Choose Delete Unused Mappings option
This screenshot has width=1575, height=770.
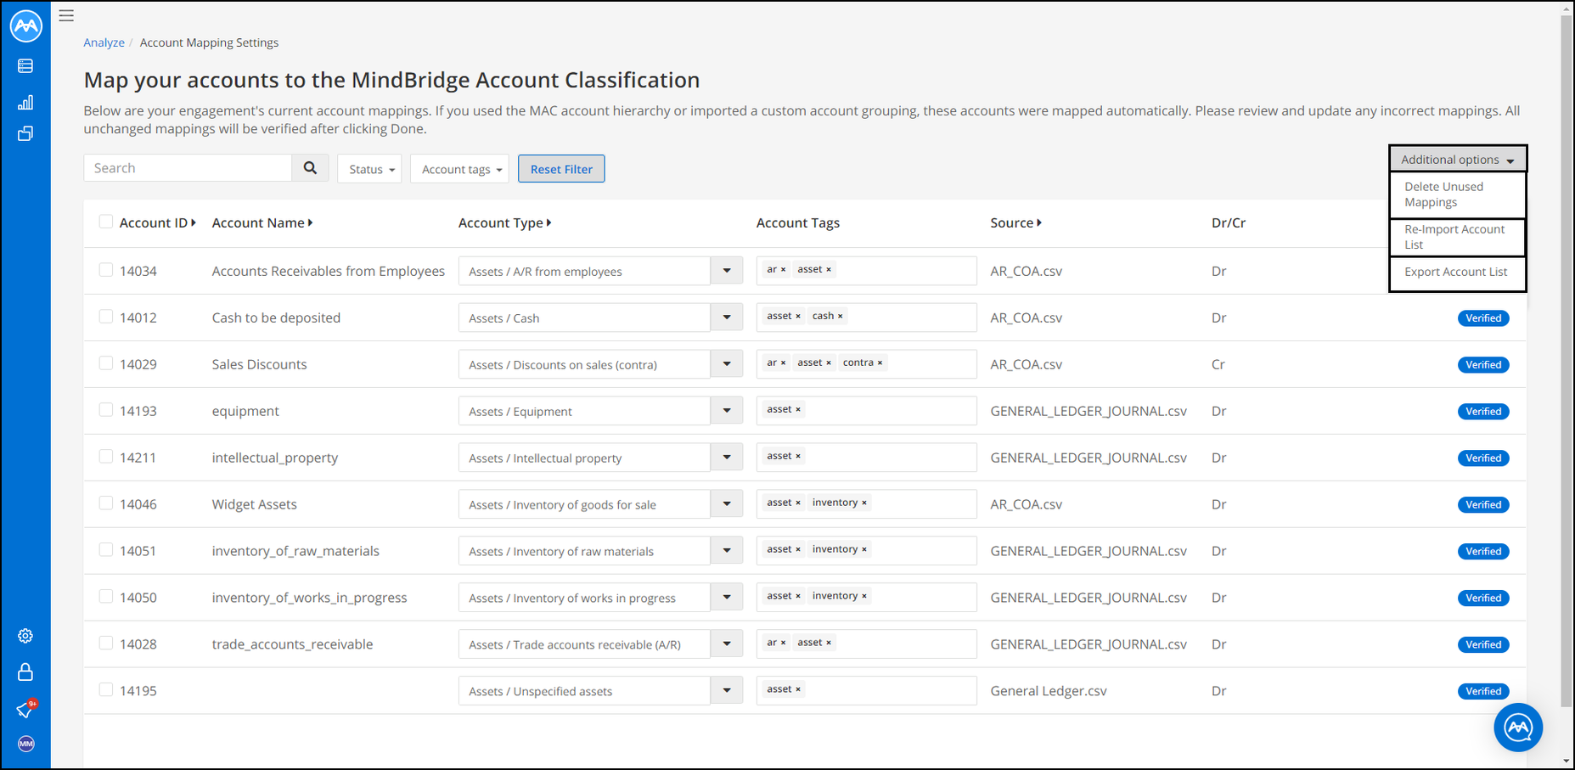[1458, 194]
